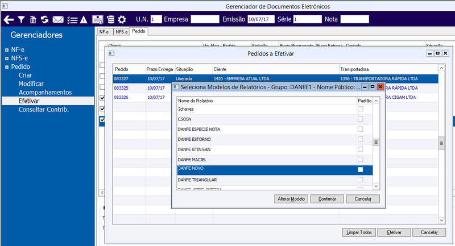Check Padrão box for DANFE MACIEL
Image resolution: width=455 pixels, height=246 pixels.
361,160
